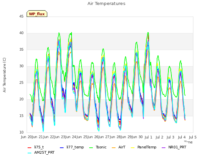Click the NR01_PRT purple legend swatch
Screen dimensions: 213x159
164,148
